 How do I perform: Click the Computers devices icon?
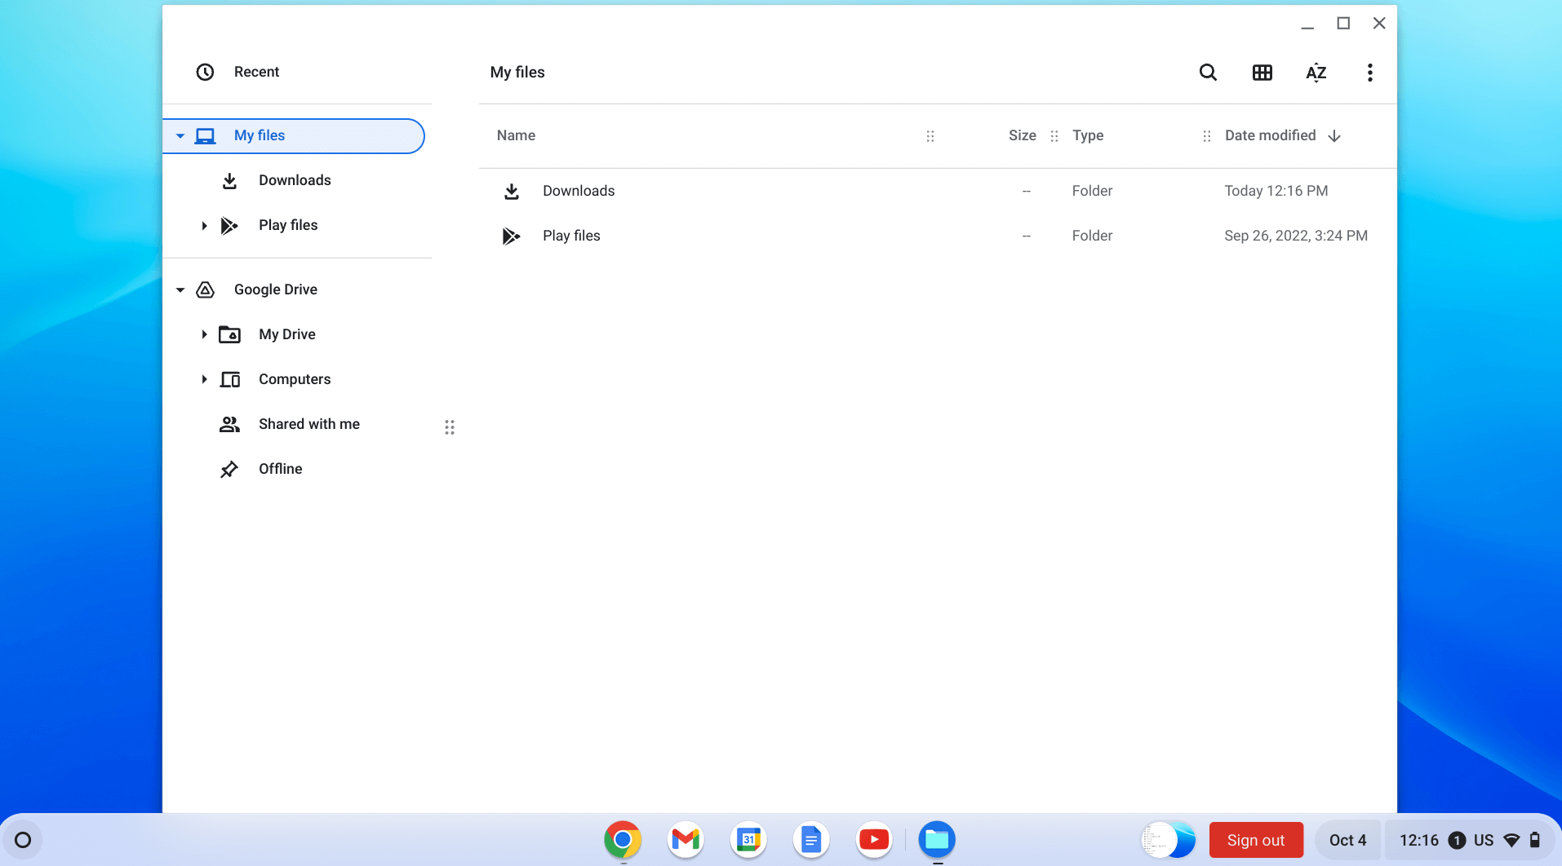(229, 379)
